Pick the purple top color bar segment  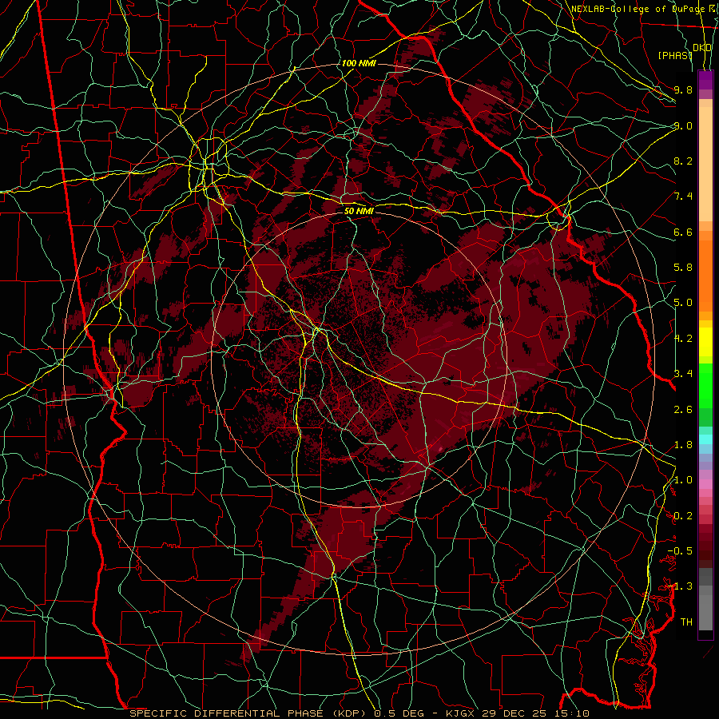(705, 80)
